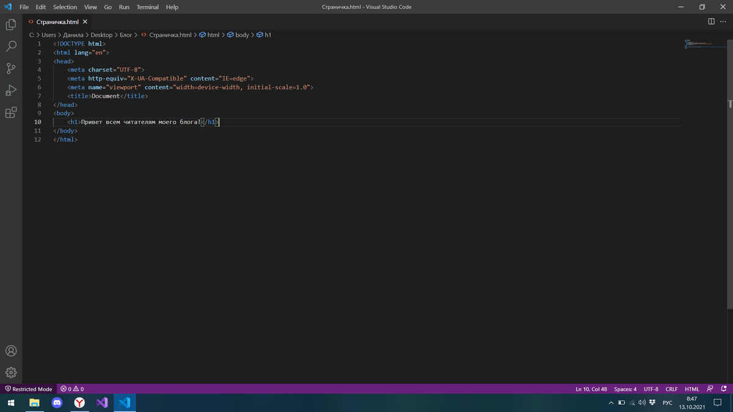Open File Explorer from the taskbar
This screenshot has height=412, width=733.
(34, 403)
